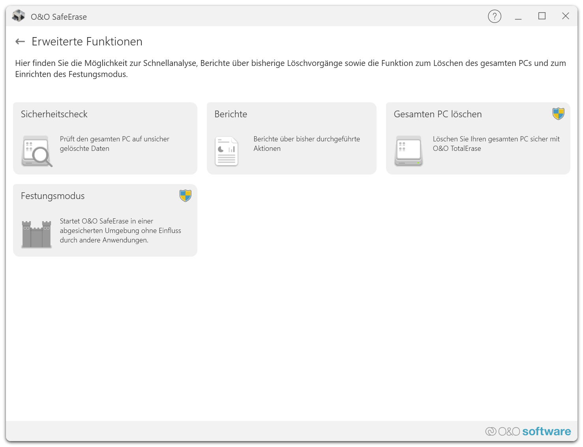Image resolution: width=583 pixels, height=447 pixels.
Task: Open help via question mark icon
Action: point(494,16)
